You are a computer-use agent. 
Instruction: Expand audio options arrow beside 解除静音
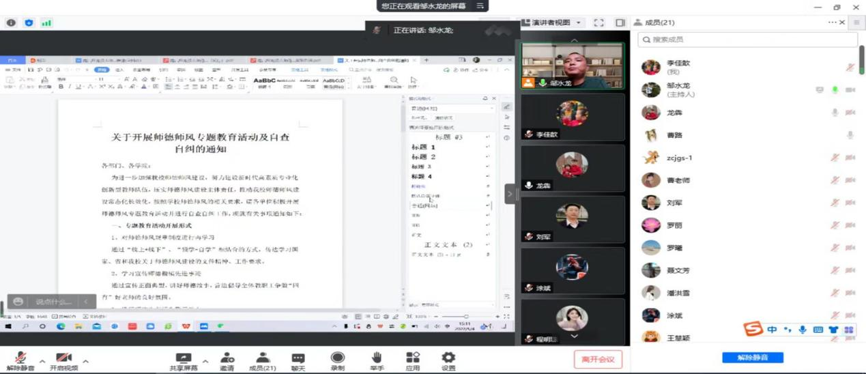[x=42, y=361]
